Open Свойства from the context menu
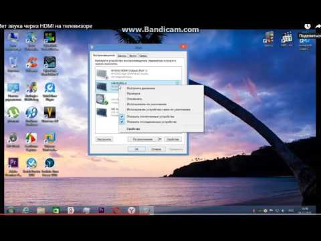This screenshot has height=241, width=321. (x=133, y=129)
